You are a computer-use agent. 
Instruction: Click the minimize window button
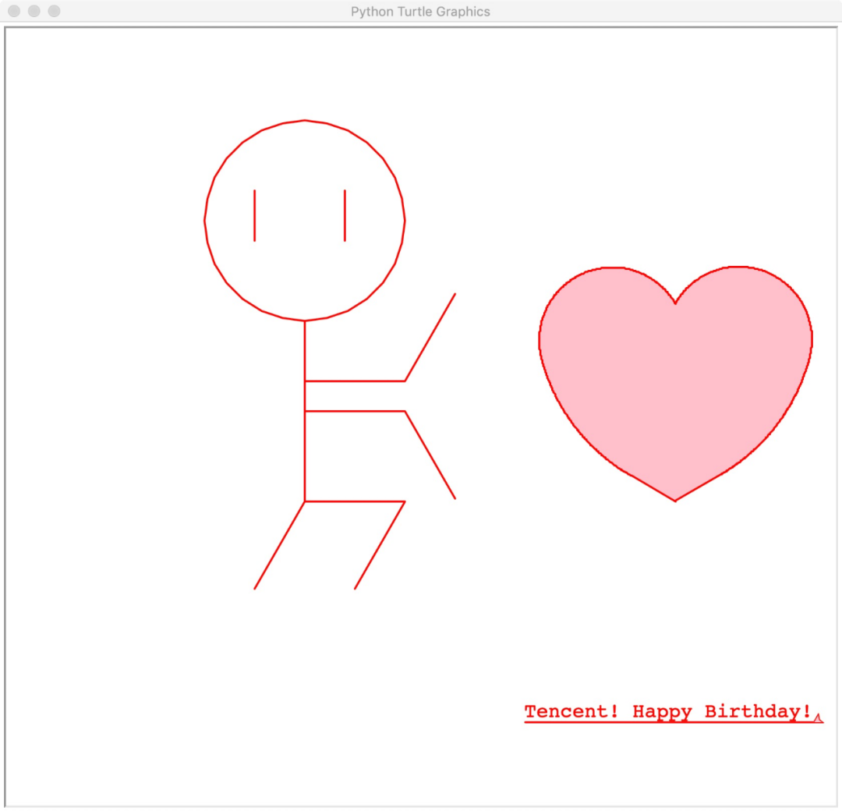(34, 11)
